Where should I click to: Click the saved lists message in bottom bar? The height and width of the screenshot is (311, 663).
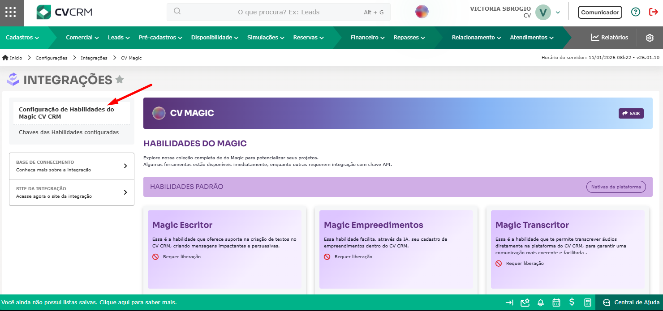[x=89, y=302]
